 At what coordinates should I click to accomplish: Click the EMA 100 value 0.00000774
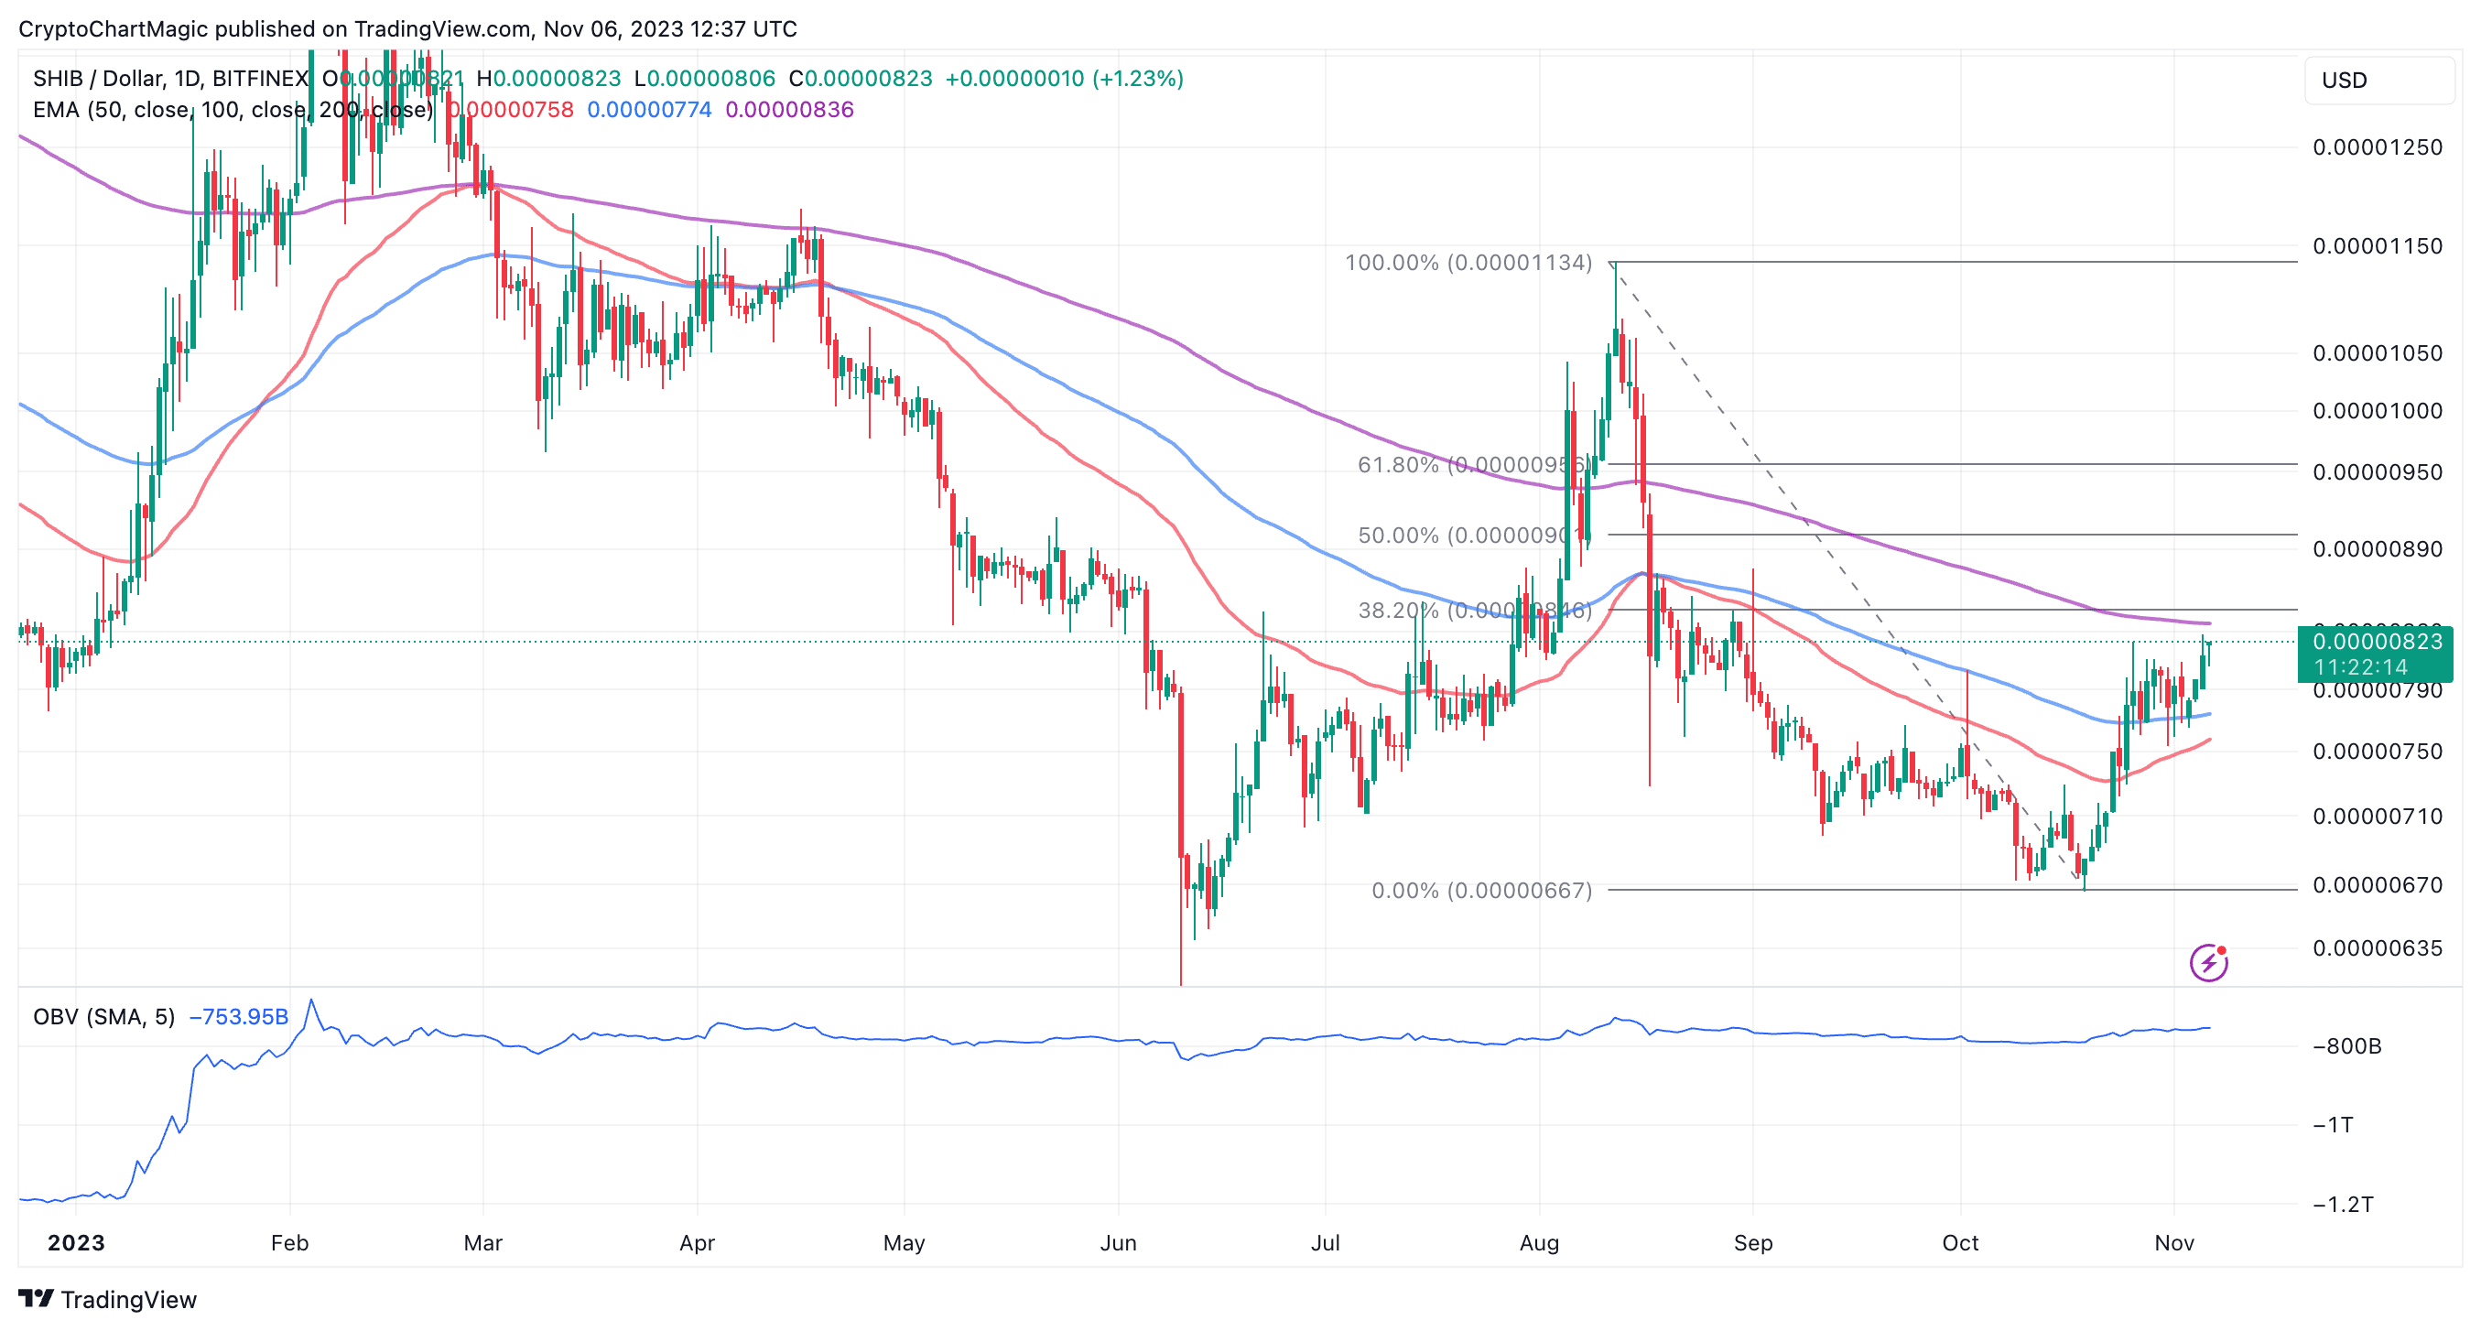pyautogui.click(x=649, y=109)
